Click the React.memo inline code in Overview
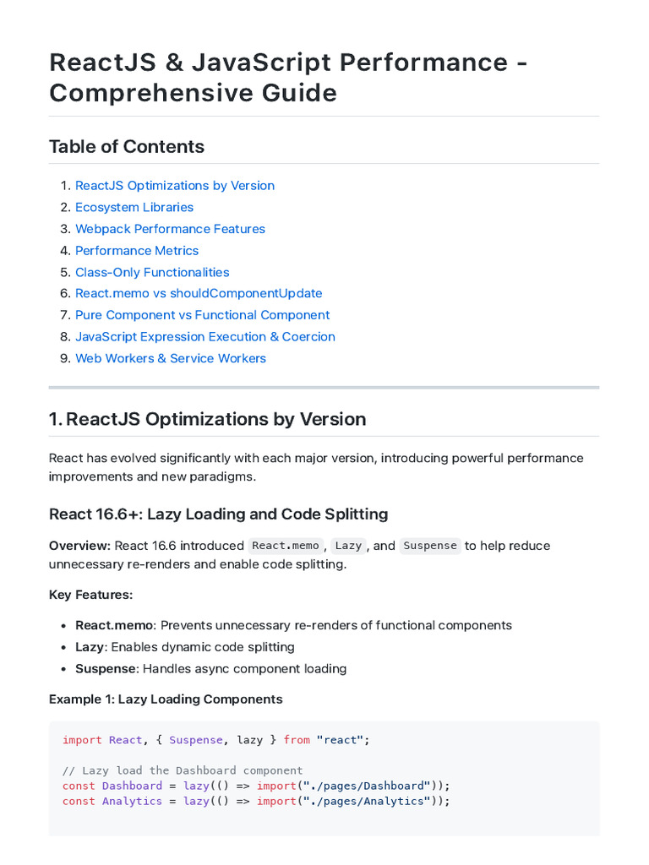 click(286, 546)
